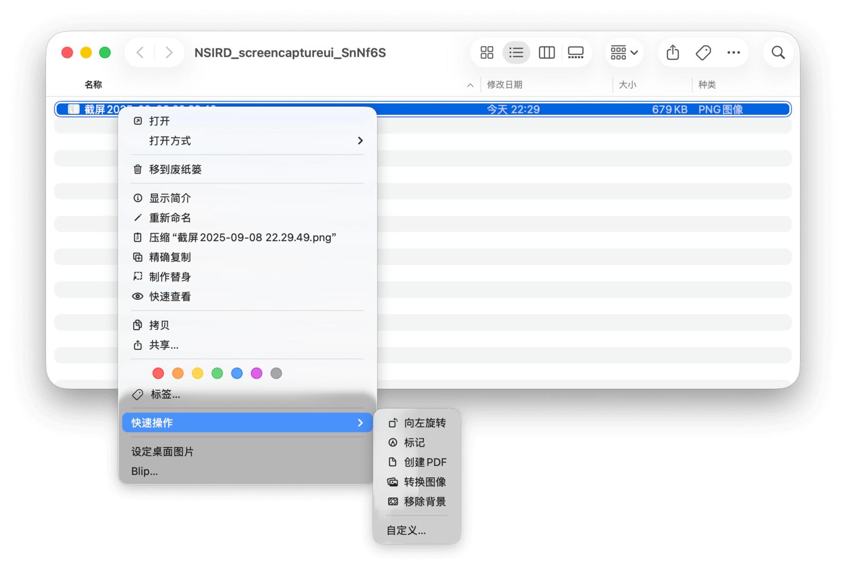Screen dimensions: 846x566
Task: Switch to gallery view
Action: click(575, 52)
